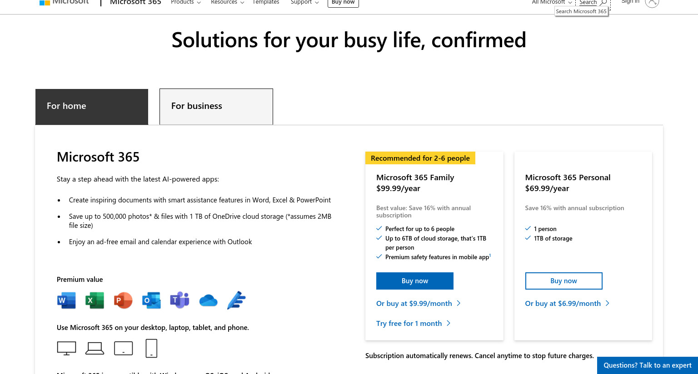Open the All Microsoft dropdown
The width and height of the screenshot is (698, 374).
tap(552, 2)
